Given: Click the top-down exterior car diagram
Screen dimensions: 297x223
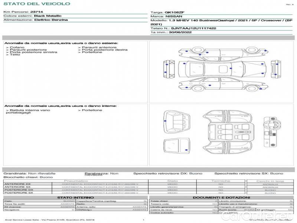Looking at the screenshot, I should point(221,69).
